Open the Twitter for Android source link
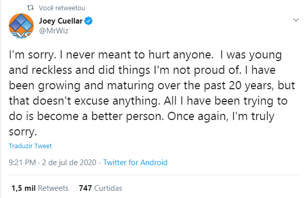The image size is (306, 198). (x=135, y=163)
